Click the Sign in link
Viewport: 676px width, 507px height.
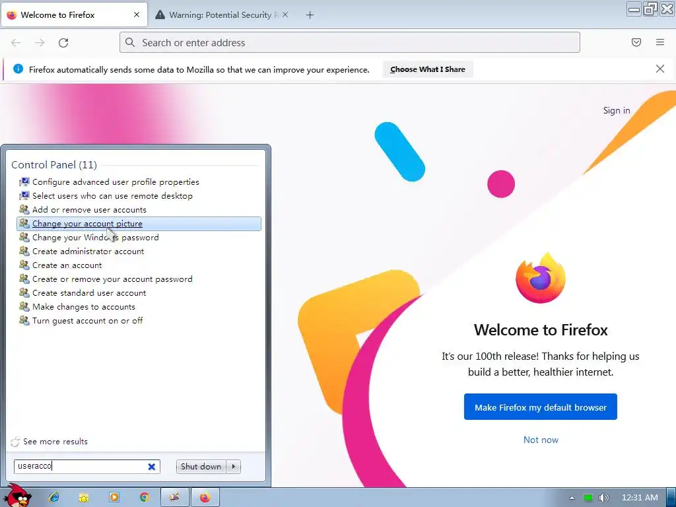tap(617, 110)
